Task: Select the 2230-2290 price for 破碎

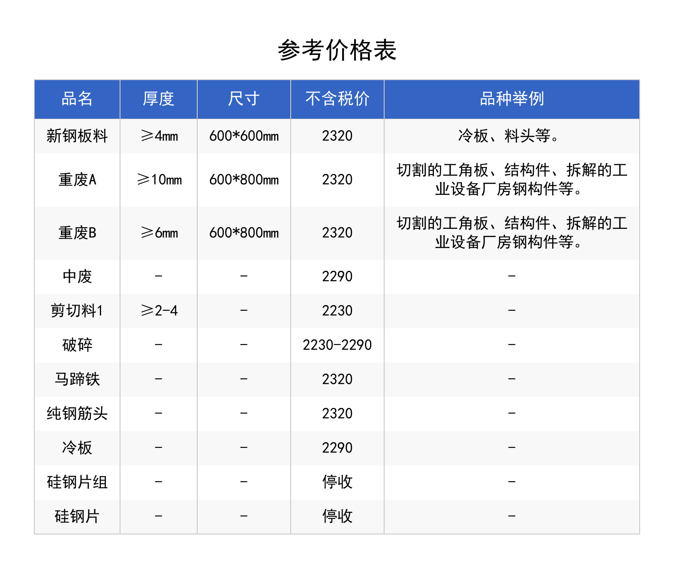Action: click(337, 345)
